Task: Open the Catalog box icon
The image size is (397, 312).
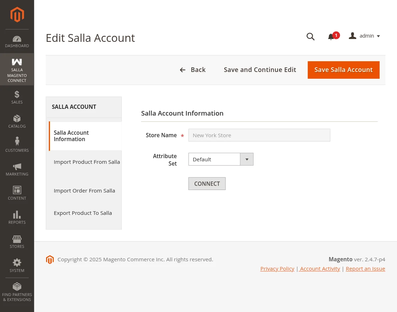Action: pos(17,118)
